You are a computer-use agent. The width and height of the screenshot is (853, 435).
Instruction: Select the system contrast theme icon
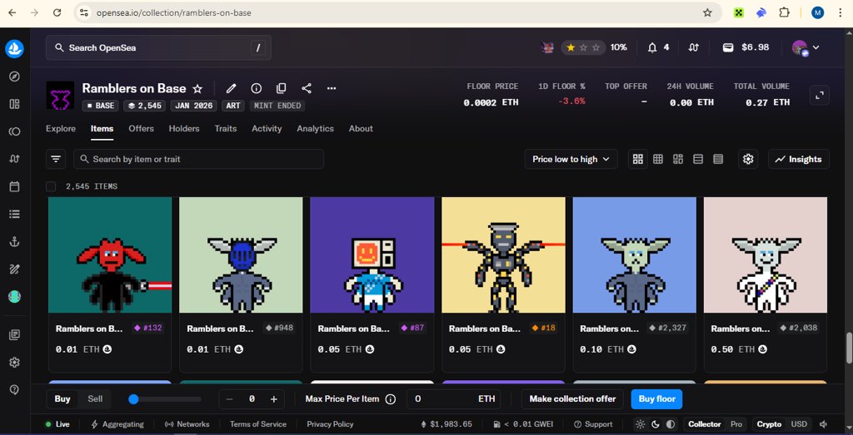coord(671,424)
